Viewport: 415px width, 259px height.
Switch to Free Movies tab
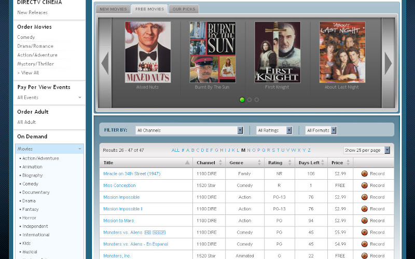[149, 9]
